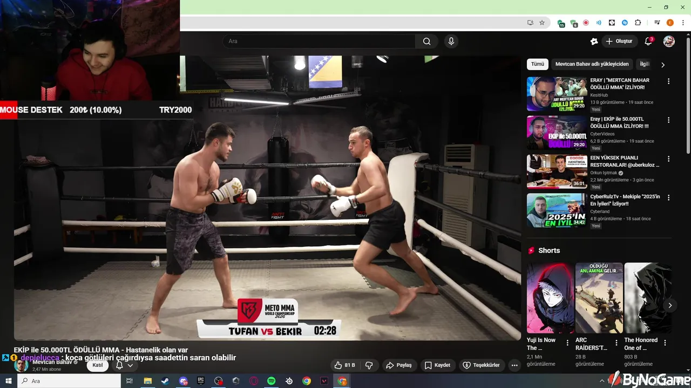Click the sparkle icon left of Oluştur
This screenshot has height=388, width=691.
594,41
